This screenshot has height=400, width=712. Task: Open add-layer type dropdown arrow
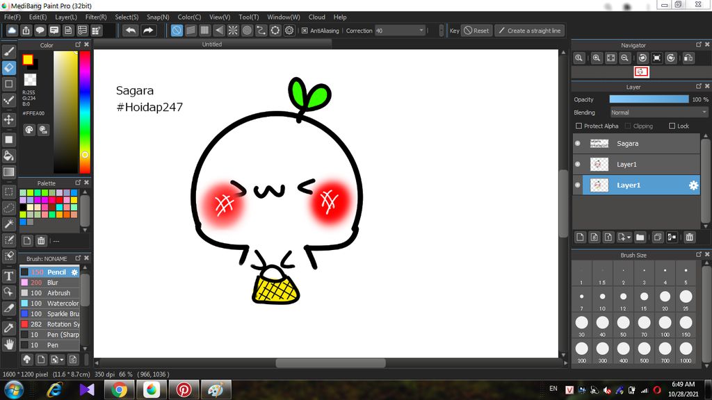click(629, 237)
